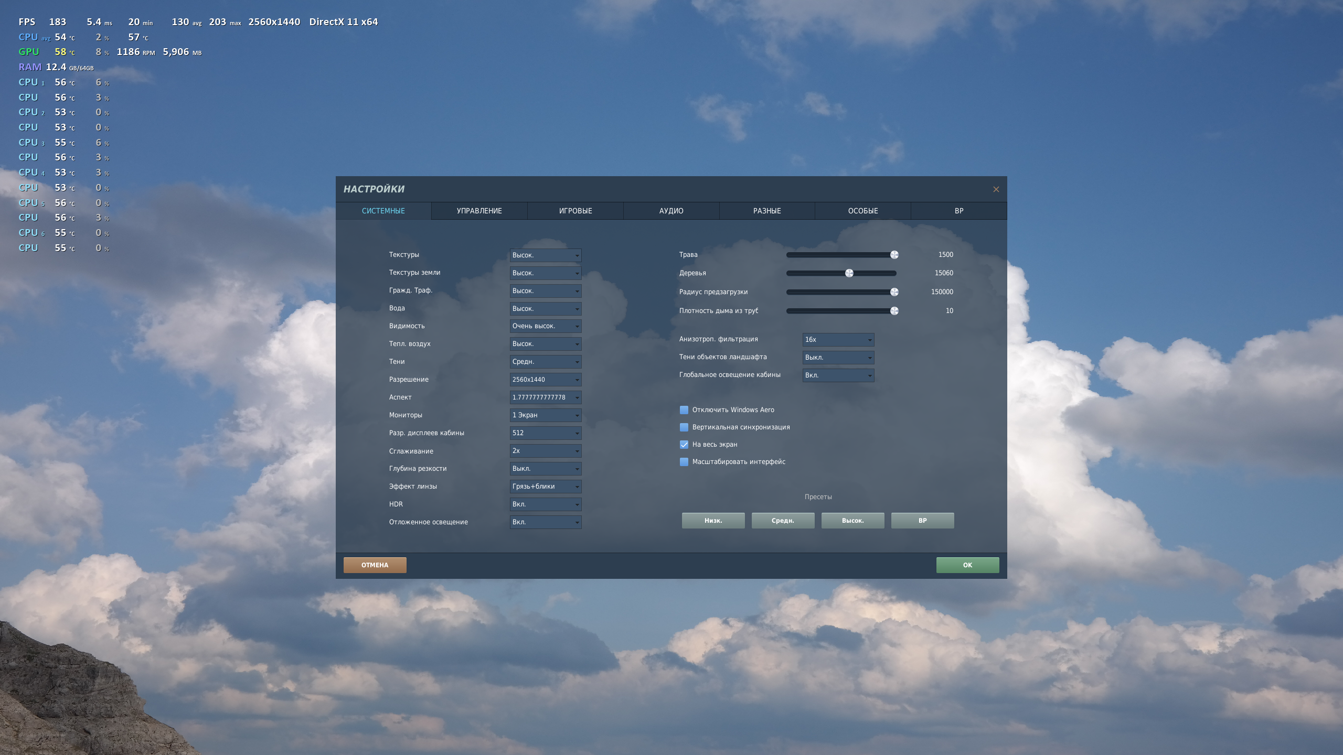Apply the Средн. preset
This screenshot has height=755, width=1343.
click(x=783, y=521)
